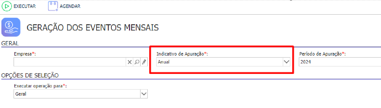Click the Geração dos Eventos Mensais title
381x108 pixels.
pos(93,27)
